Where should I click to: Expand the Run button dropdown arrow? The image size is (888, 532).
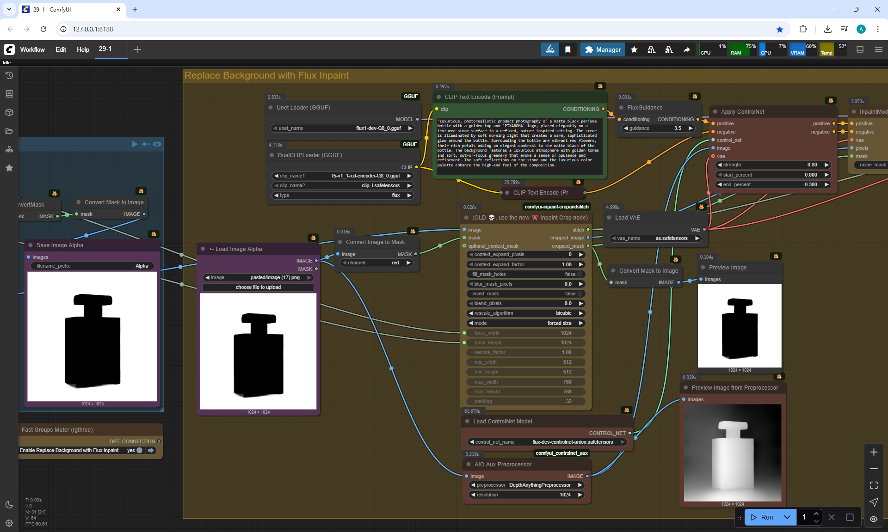pos(787,517)
